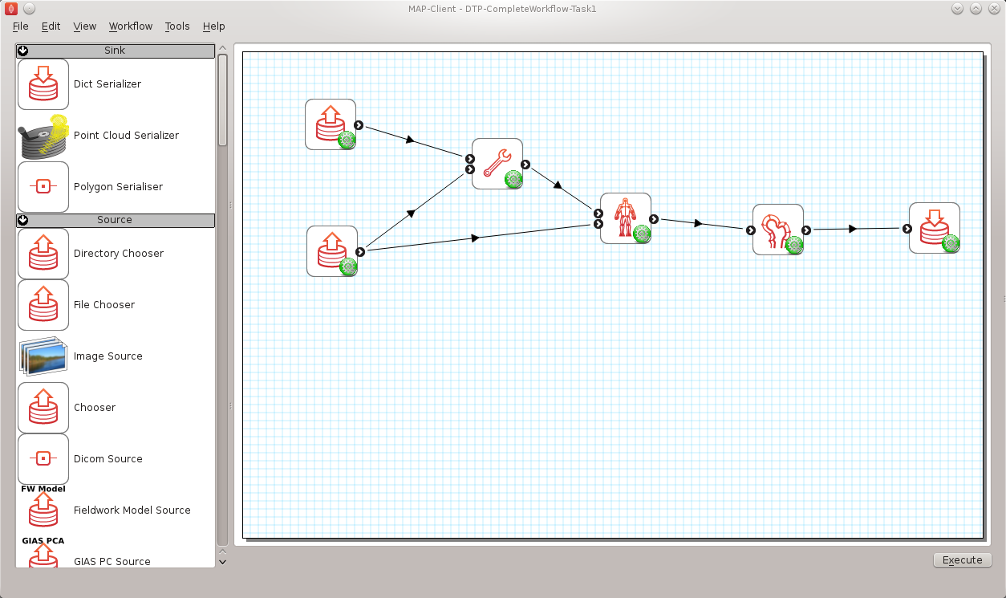This screenshot has width=1006, height=598.
Task: Select the File Chooser step icon
Action: pyautogui.click(x=43, y=305)
